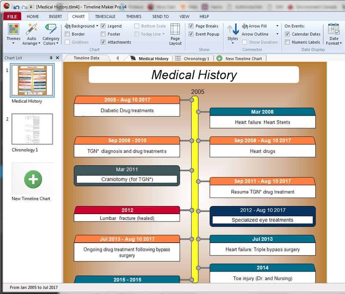
Task: Disable the Event Popup checkbox
Action: click(192, 34)
